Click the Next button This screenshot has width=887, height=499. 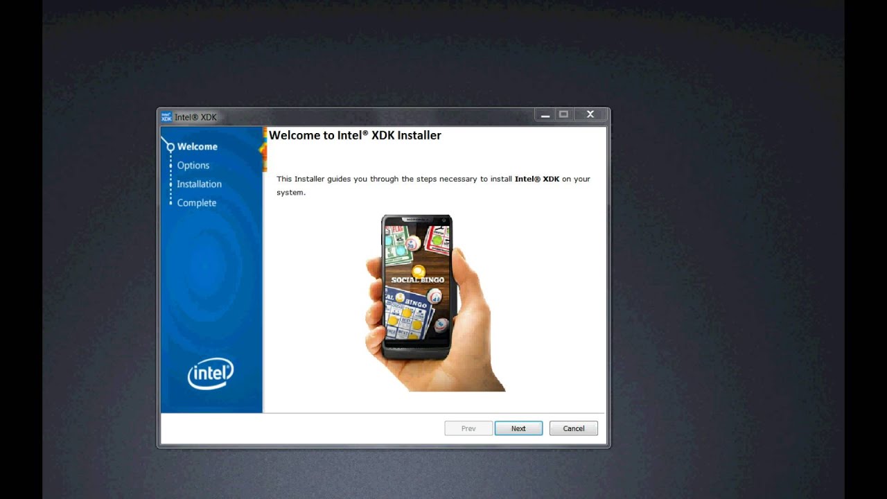coord(518,428)
